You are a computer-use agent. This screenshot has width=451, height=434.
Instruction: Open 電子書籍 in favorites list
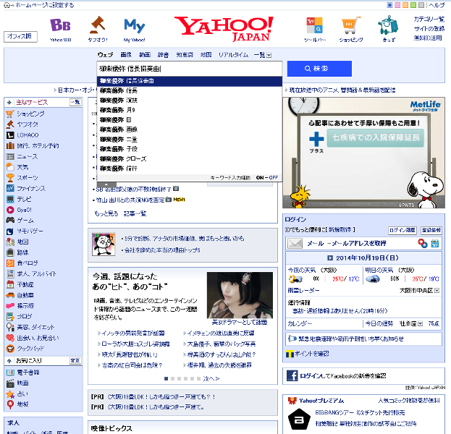click(28, 373)
